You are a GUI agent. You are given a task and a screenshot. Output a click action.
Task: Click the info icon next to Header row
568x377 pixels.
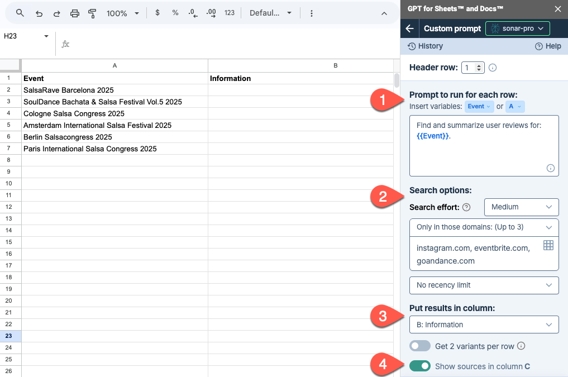(x=493, y=68)
